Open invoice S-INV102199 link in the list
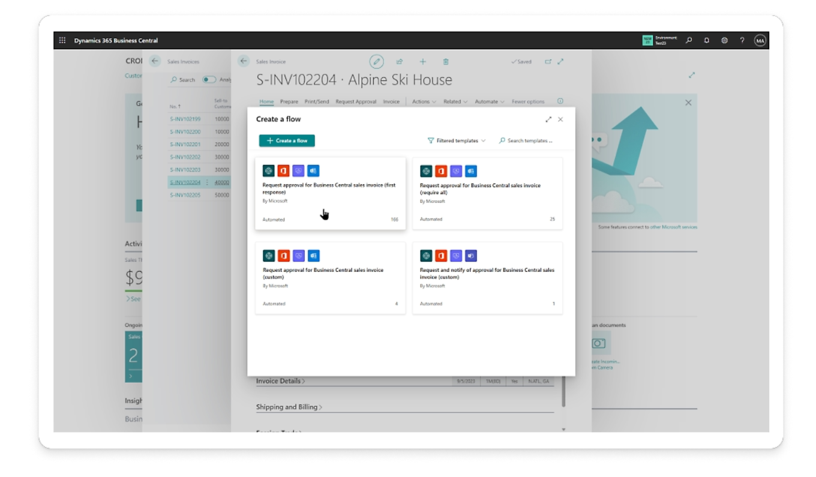The width and height of the screenshot is (816, 477). [185, 119]
